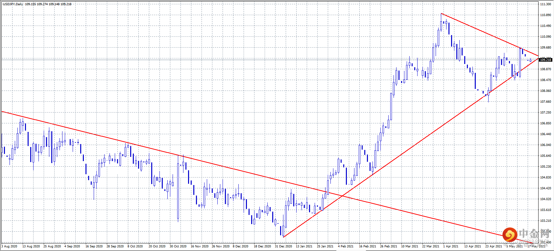The height and width of the screenshot is (251, 554).
Task: Select the 4 Sep 2020 date label
Action: [72, 246]
